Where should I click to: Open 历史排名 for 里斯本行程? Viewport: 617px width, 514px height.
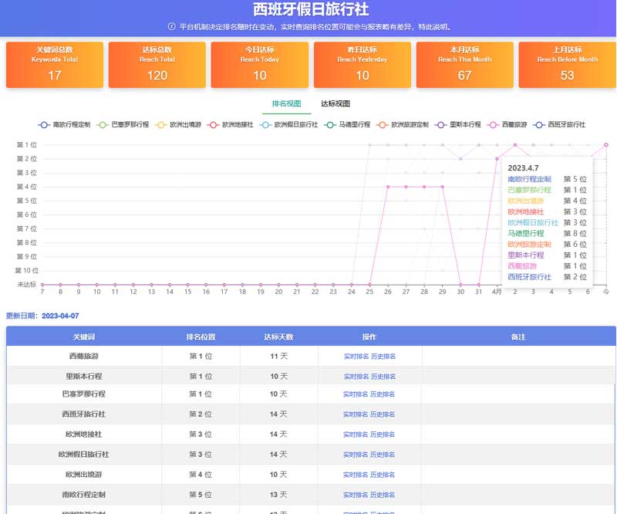(x=383, y=377)
